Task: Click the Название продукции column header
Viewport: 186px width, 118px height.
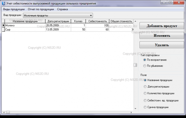Action: tap(25, 21)
